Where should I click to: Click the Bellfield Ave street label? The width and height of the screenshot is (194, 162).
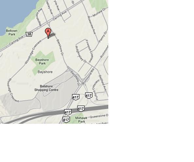click(103, 83)
